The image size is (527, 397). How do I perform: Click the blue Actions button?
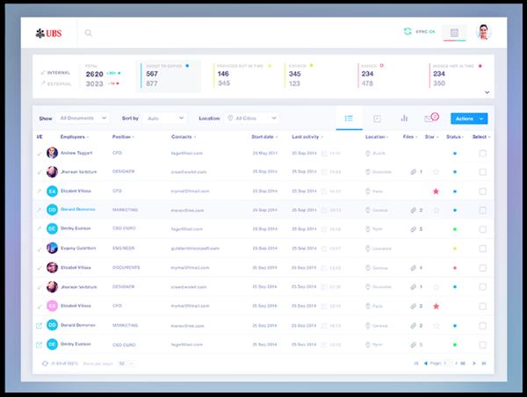469,118
